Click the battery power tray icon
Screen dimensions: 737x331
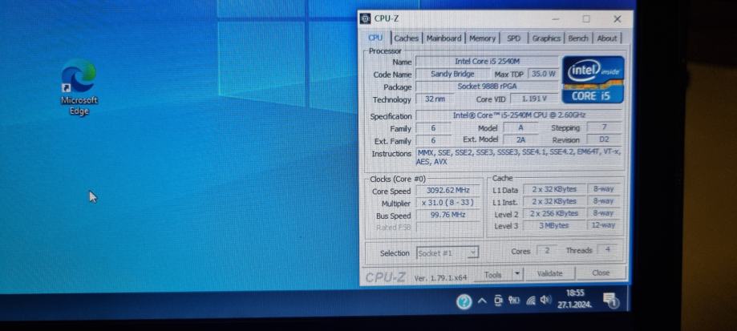(x=514, y=301)
